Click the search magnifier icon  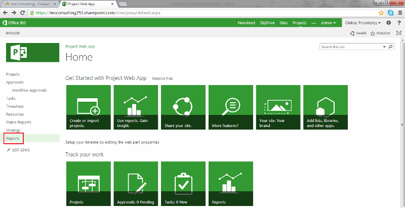[390, 47]
